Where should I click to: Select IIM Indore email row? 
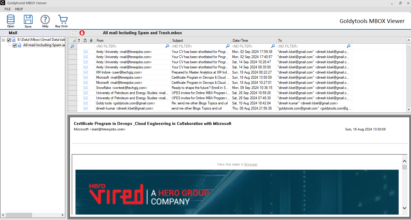[210, 72]
